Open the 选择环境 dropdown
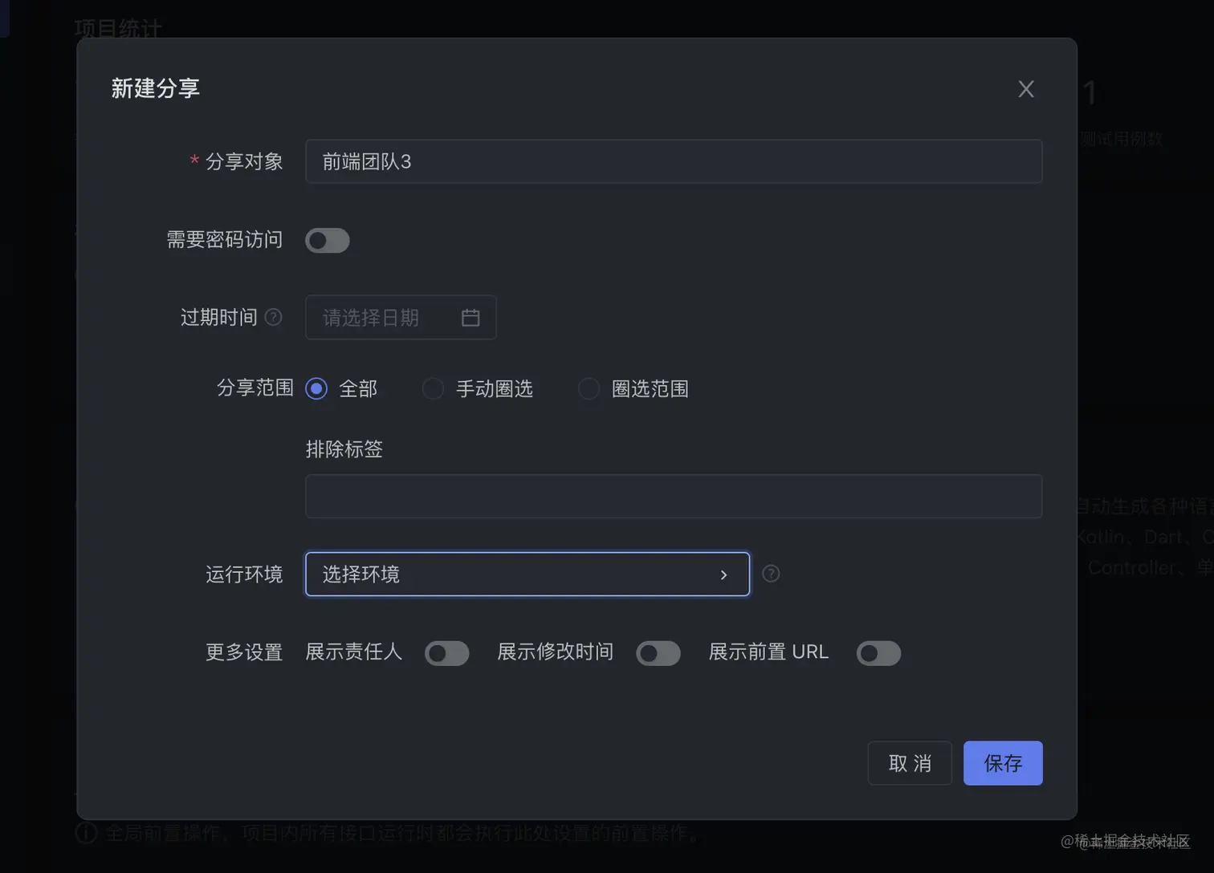 [x=528, y=574]
